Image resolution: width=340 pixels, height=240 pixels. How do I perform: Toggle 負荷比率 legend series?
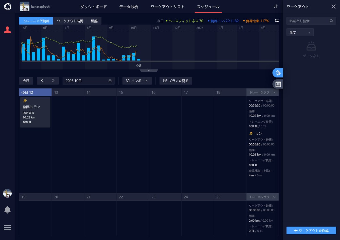tap(256, 21)
